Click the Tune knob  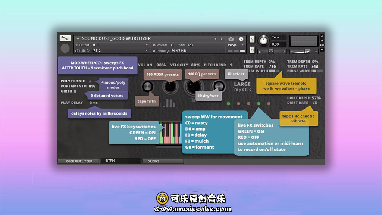263,40
